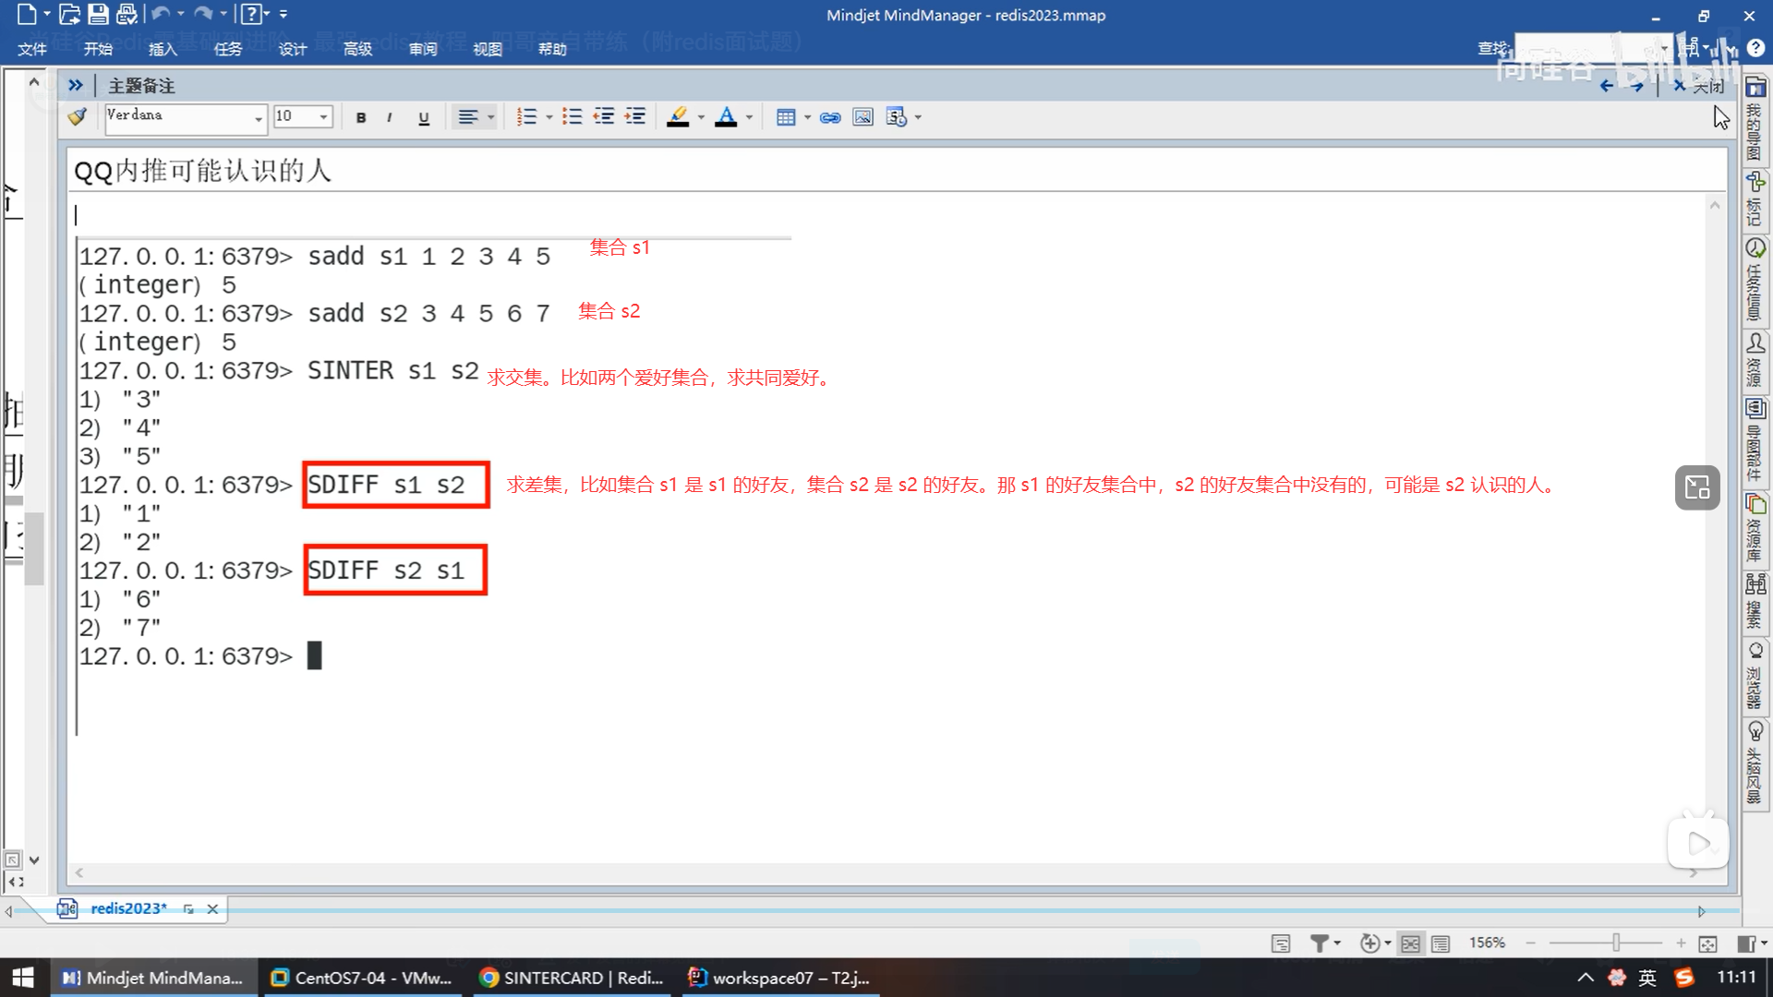The width and height of the screenshot is (1773, 997).
Task: Click the filter funnel icon in status bar
Action: 1320,943
